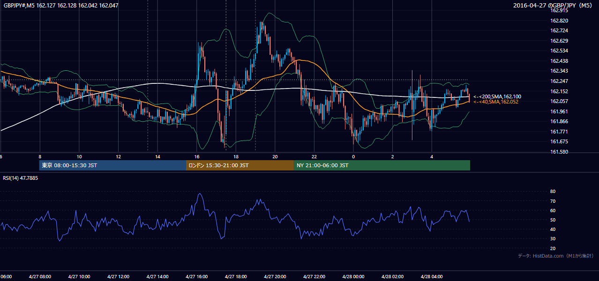Click price axis value 161.771
The image size is (599, 281).
pos(559,132)
